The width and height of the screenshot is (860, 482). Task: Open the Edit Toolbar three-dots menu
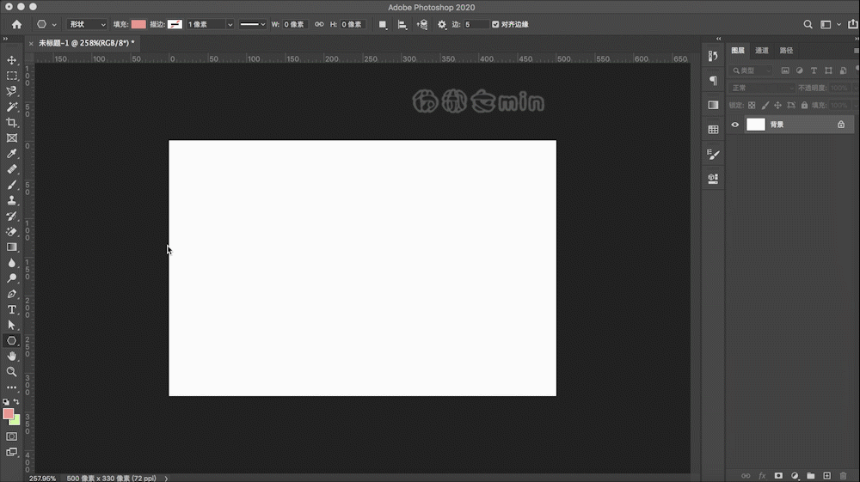[11, 387]
